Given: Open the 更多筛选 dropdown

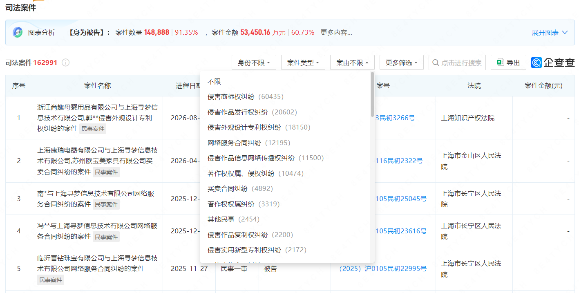Looking at the screenshot, I should click(401, 63).
